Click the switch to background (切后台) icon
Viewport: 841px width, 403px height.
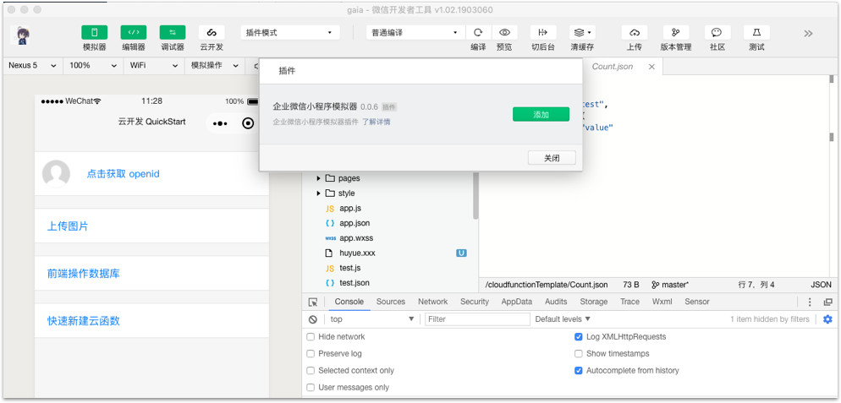(543, 32)
